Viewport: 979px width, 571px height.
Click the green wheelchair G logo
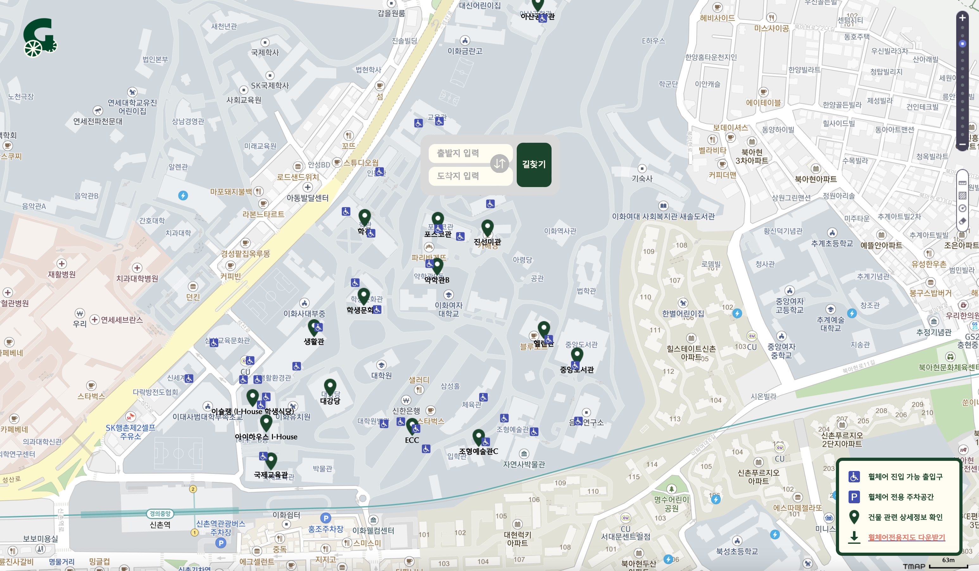(40, 38)
